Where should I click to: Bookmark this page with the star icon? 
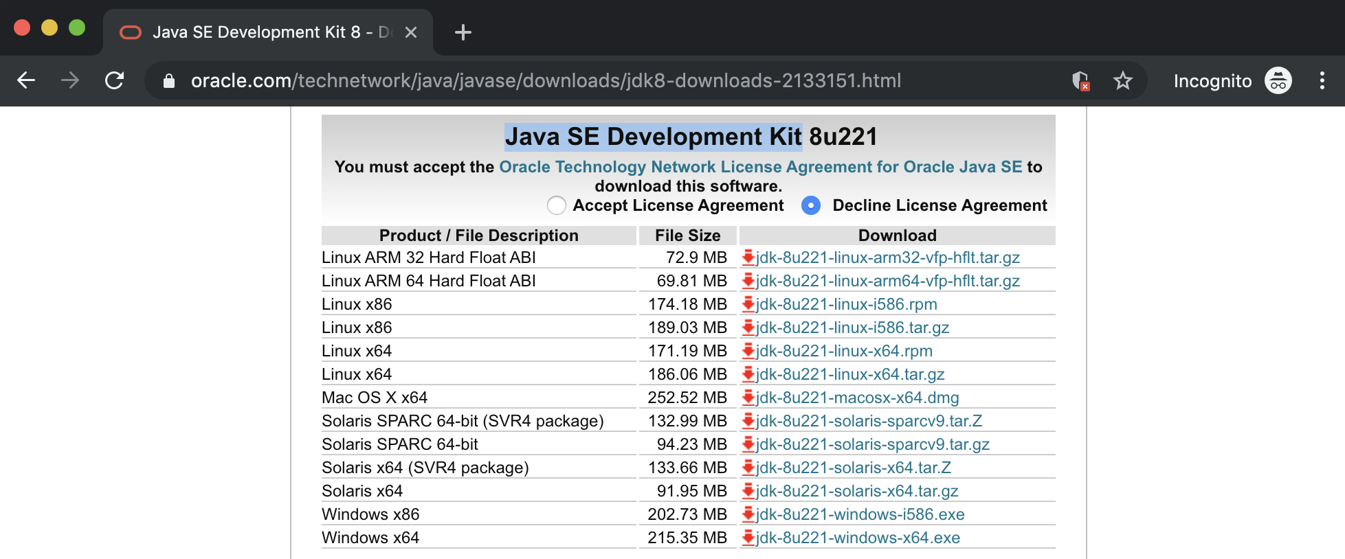point(1123,81)
